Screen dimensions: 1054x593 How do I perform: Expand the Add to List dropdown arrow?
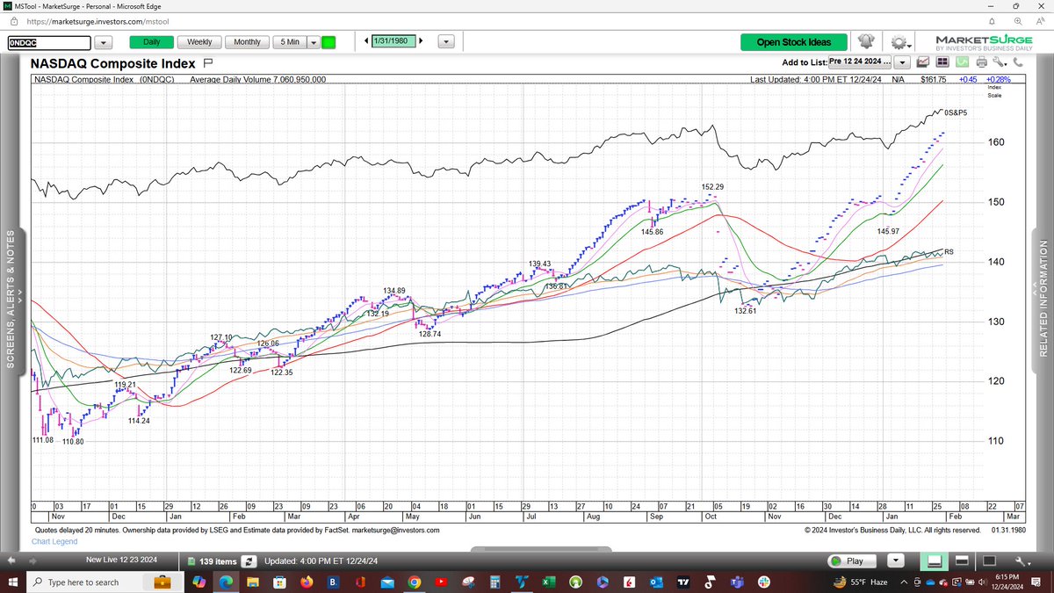(x=902, y=62)
